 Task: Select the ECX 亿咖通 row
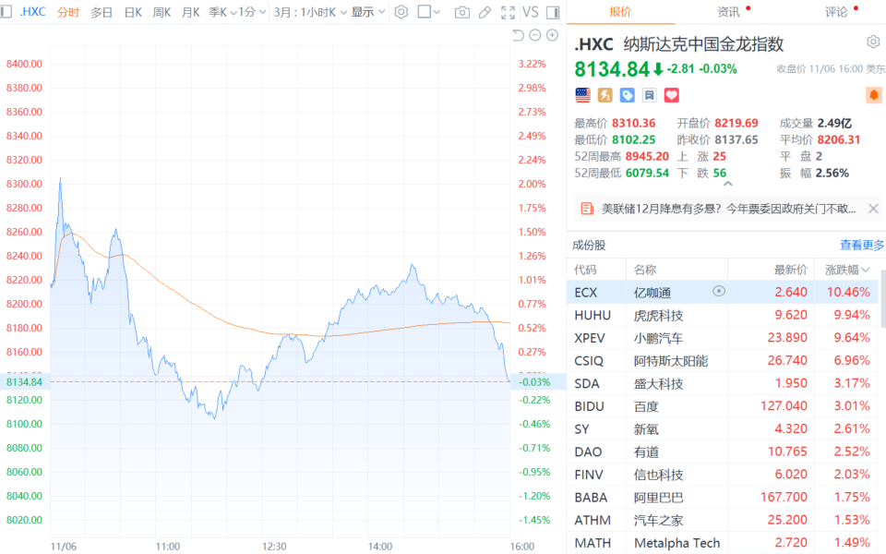[x=724, y=293]
